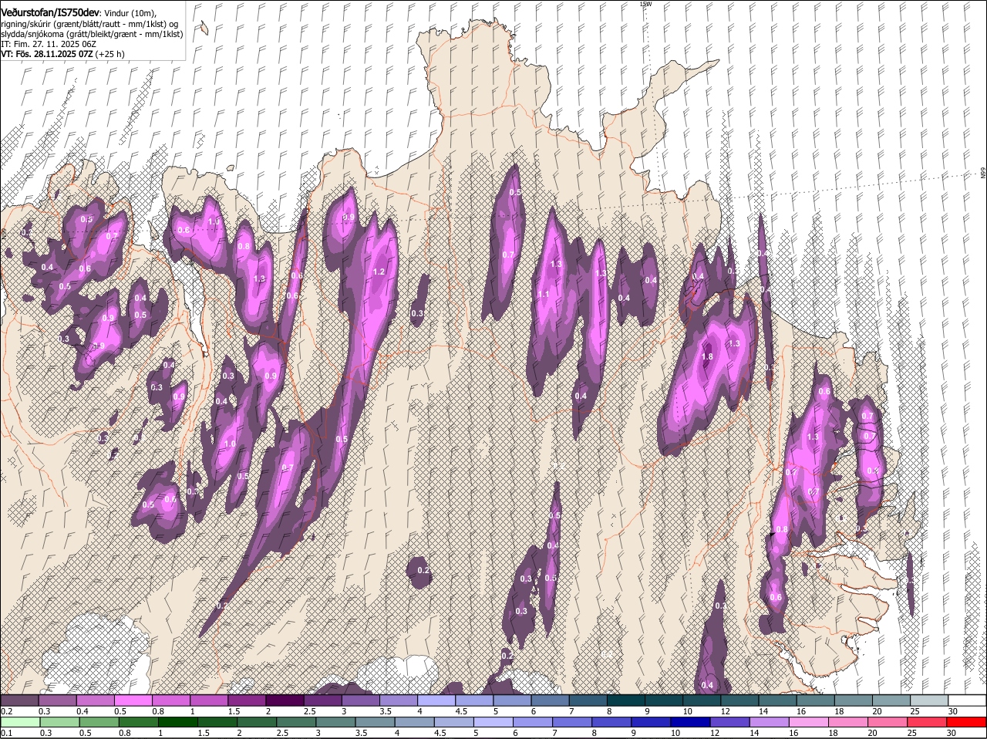Screen dimensions: 987x739
Task: Click the pale green 0.1 swatch, lower legend row
Action: [x=20, y=722]
